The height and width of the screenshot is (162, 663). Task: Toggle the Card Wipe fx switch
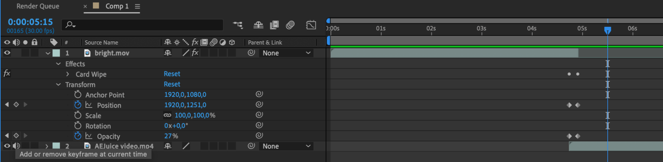click(7, 73)
